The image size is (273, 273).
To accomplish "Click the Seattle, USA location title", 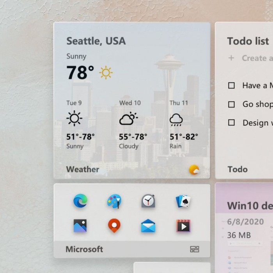I will pos(96,41).
